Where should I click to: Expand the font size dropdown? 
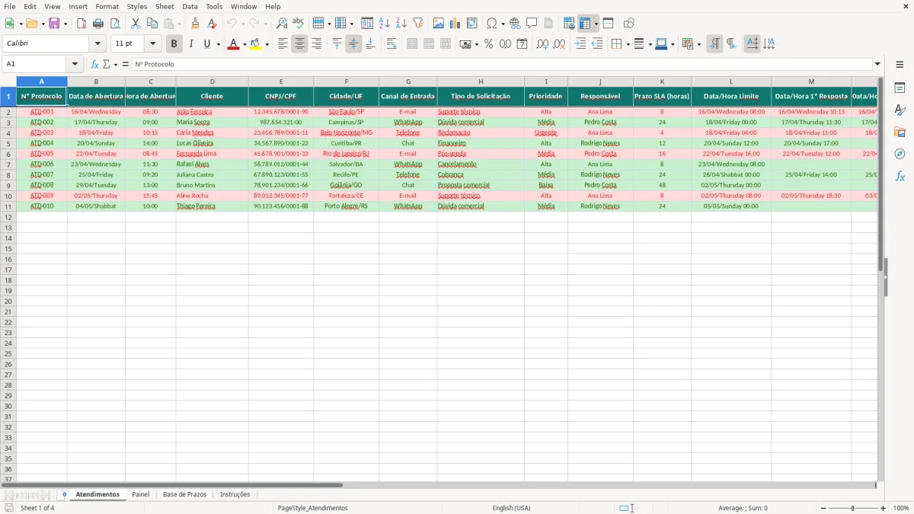[x=152, y=44]
